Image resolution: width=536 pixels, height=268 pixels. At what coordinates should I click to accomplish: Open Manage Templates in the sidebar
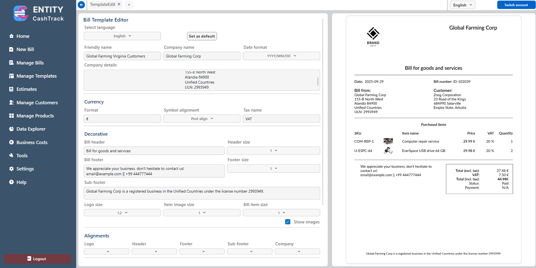click(x=36, y=76)
